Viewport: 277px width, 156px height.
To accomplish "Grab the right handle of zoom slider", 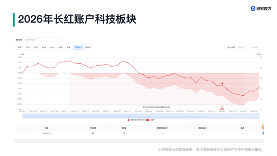I will pyautogui.click(x=260, y=116).
